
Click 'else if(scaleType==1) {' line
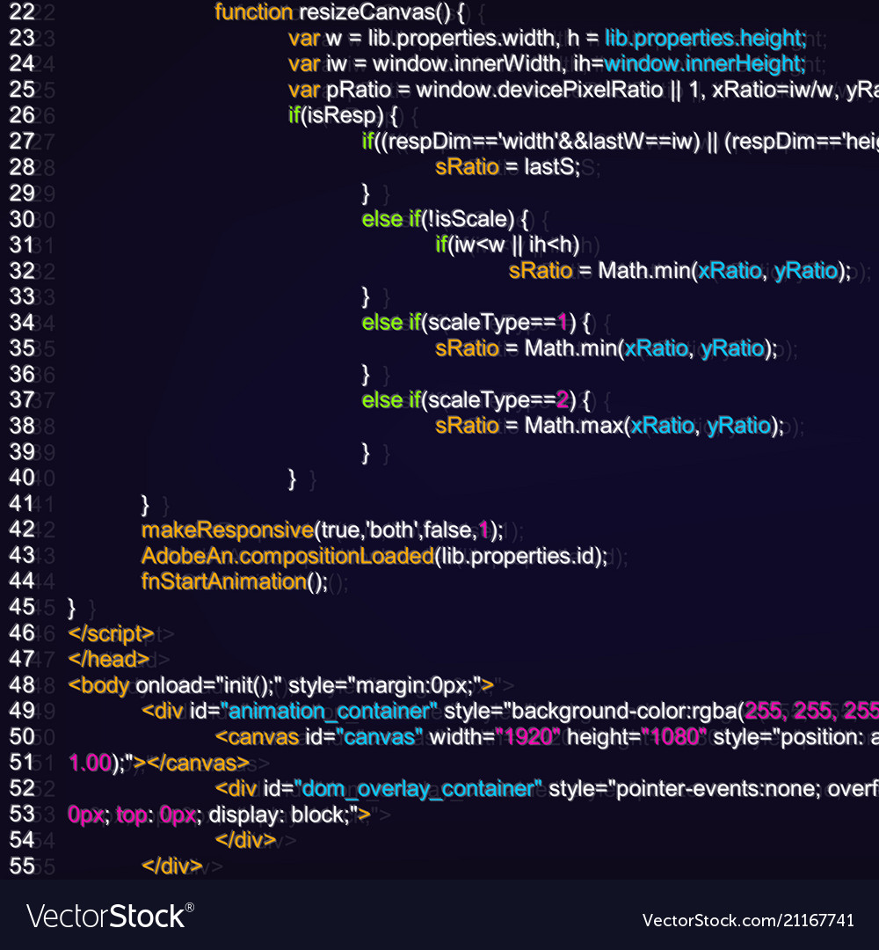click(476, 322)
